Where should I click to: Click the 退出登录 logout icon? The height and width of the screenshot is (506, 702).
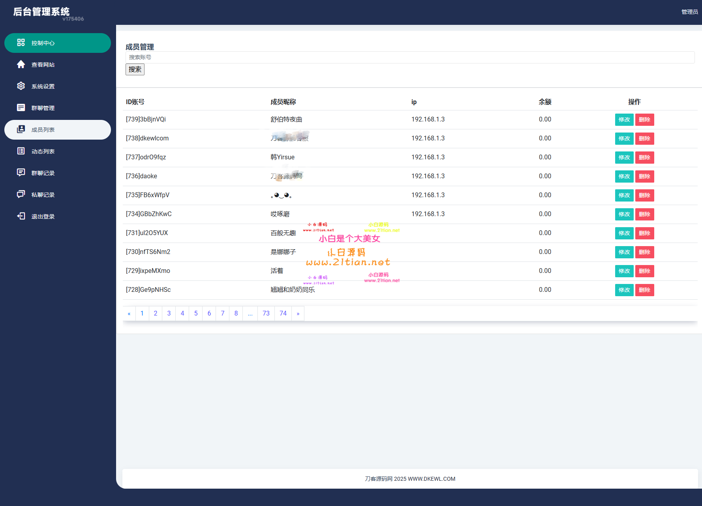(x=21, y=216)
